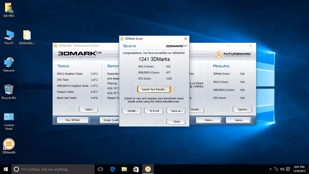
Task: Click Details in the Score dialog
Action: point(133,111)
